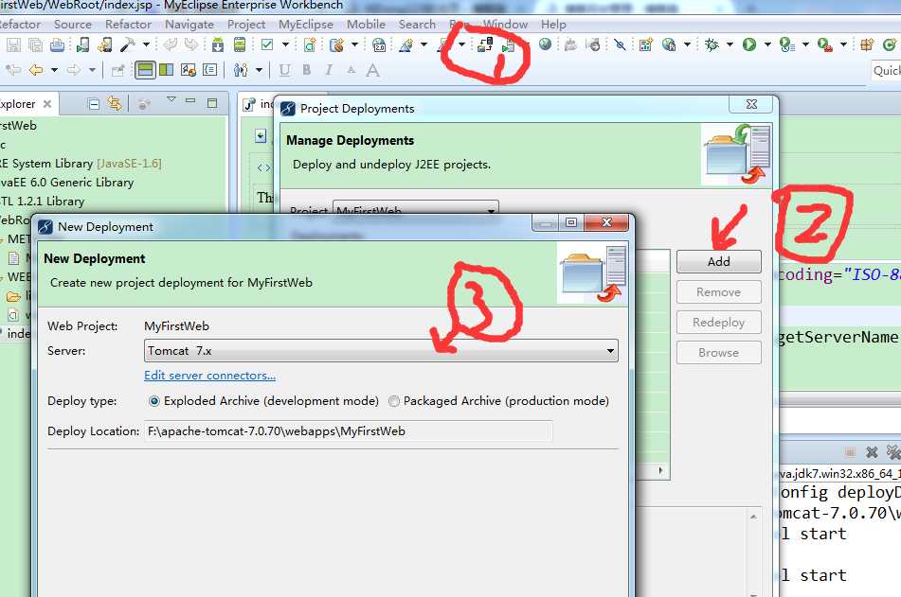Click the Deploy MyEclipse J2EE Project icon
Screen dimensions: 901x597
click(x=485, y=44)
